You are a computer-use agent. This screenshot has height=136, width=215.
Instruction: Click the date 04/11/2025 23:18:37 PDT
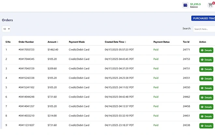coord(119,125)
